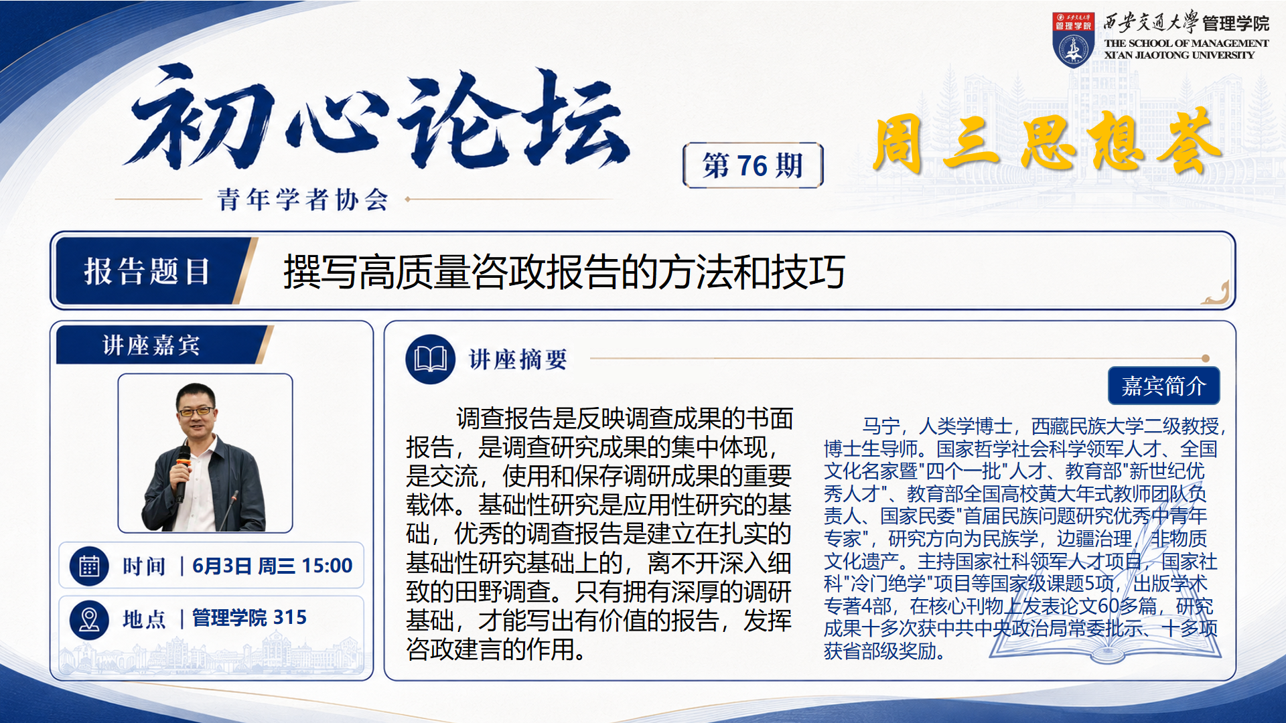Viewport: 1286px width, 723px height.
Task: Click the 报告题目 label
Action: point(147,271)
